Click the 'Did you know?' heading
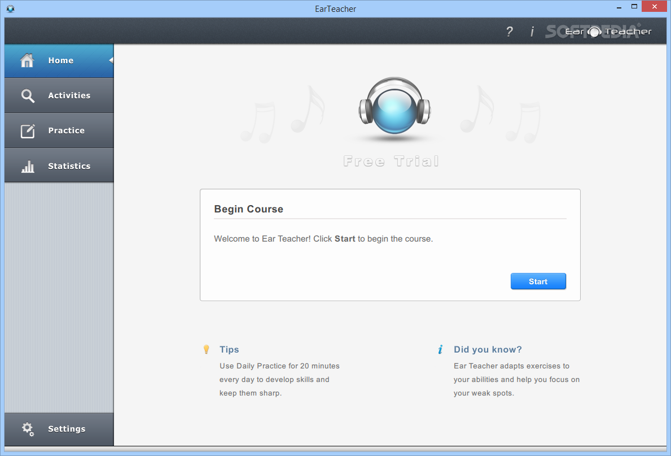The image size is (671, 456). (488, 349)
